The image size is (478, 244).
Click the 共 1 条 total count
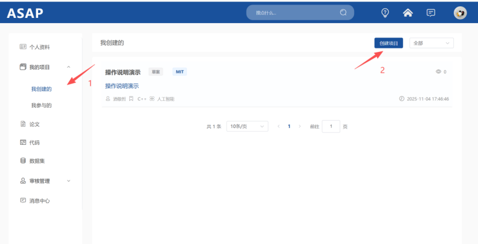[214, 126]
